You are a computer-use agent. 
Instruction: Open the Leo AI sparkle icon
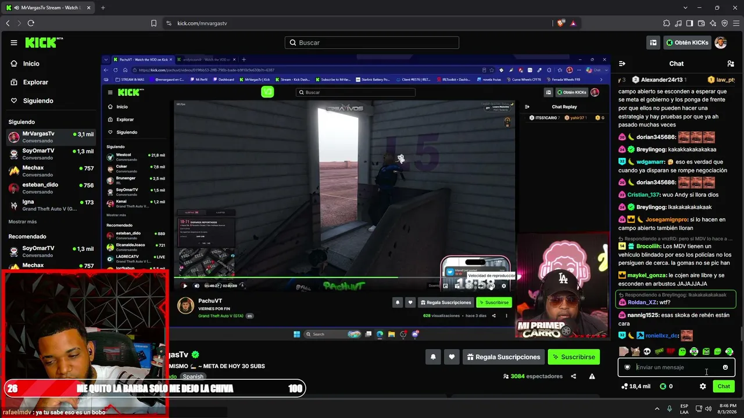713,23
